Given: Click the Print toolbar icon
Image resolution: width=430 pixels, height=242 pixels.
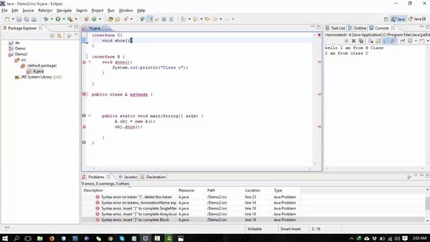Looking at the screenshot, I should [x=34, y=19].
